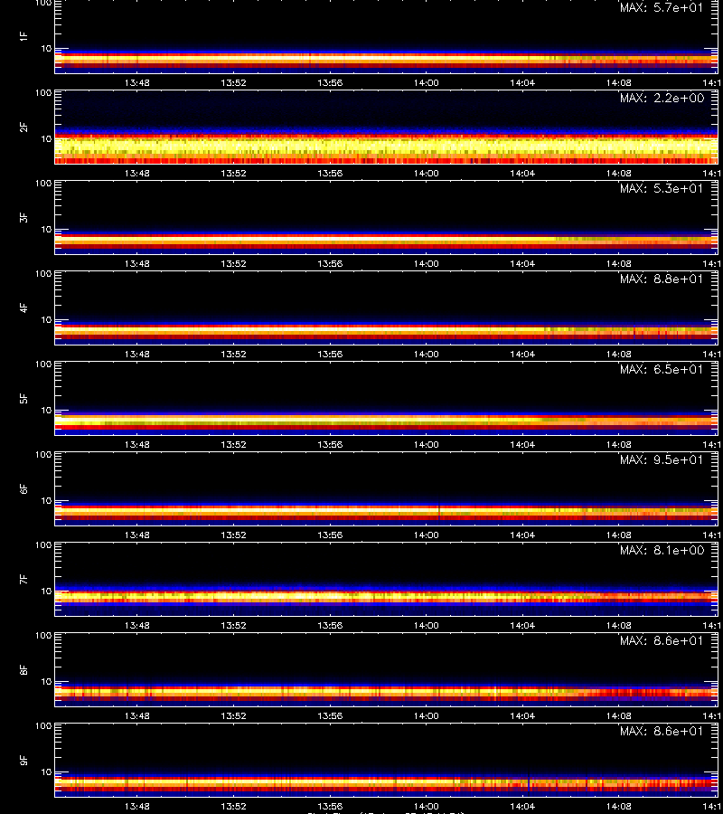This screenshot has width=723, height=814.
Task: Click the 100 tick label of 2F panel
Action: [43, 93]
